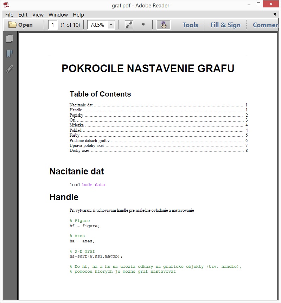The image size is (281, 303).
Task: Close the document with the menu bar X
Action: (x=275, y=14)
